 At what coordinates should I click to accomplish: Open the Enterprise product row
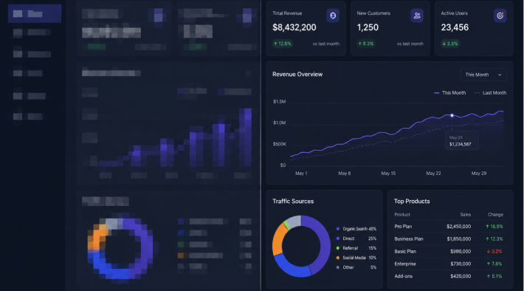tap(449, 264)
